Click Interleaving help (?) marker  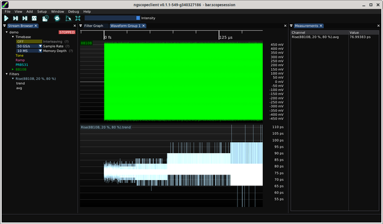[67, 42]
